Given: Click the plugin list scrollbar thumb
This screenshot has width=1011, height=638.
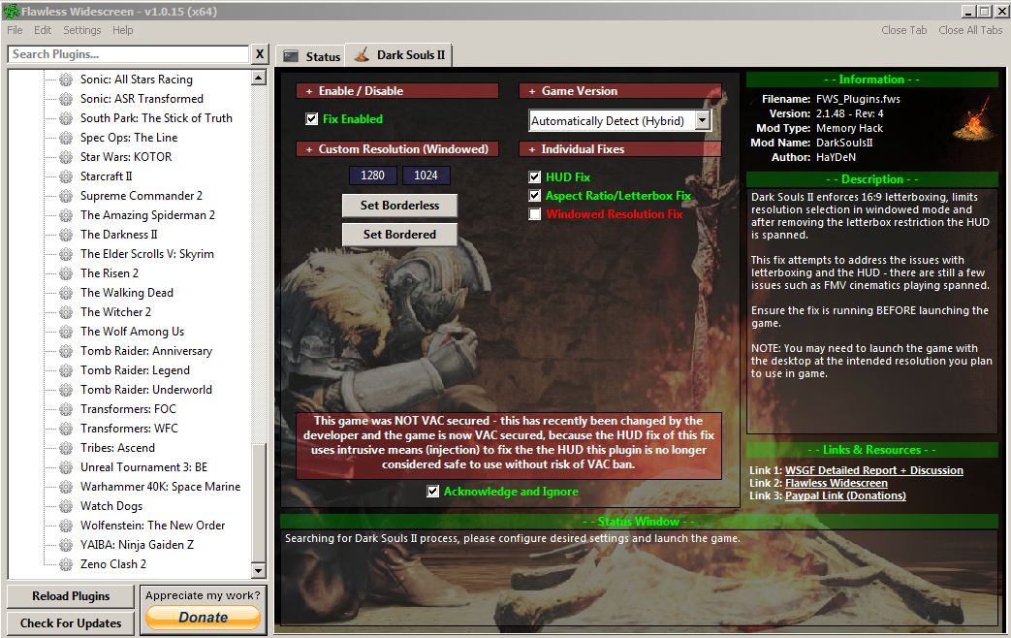Looking at the screenshot, I should (x=259, y=503).
